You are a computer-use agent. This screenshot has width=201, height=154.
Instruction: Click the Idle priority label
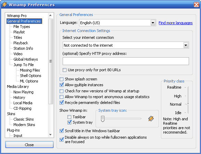[x=178, y=113]
